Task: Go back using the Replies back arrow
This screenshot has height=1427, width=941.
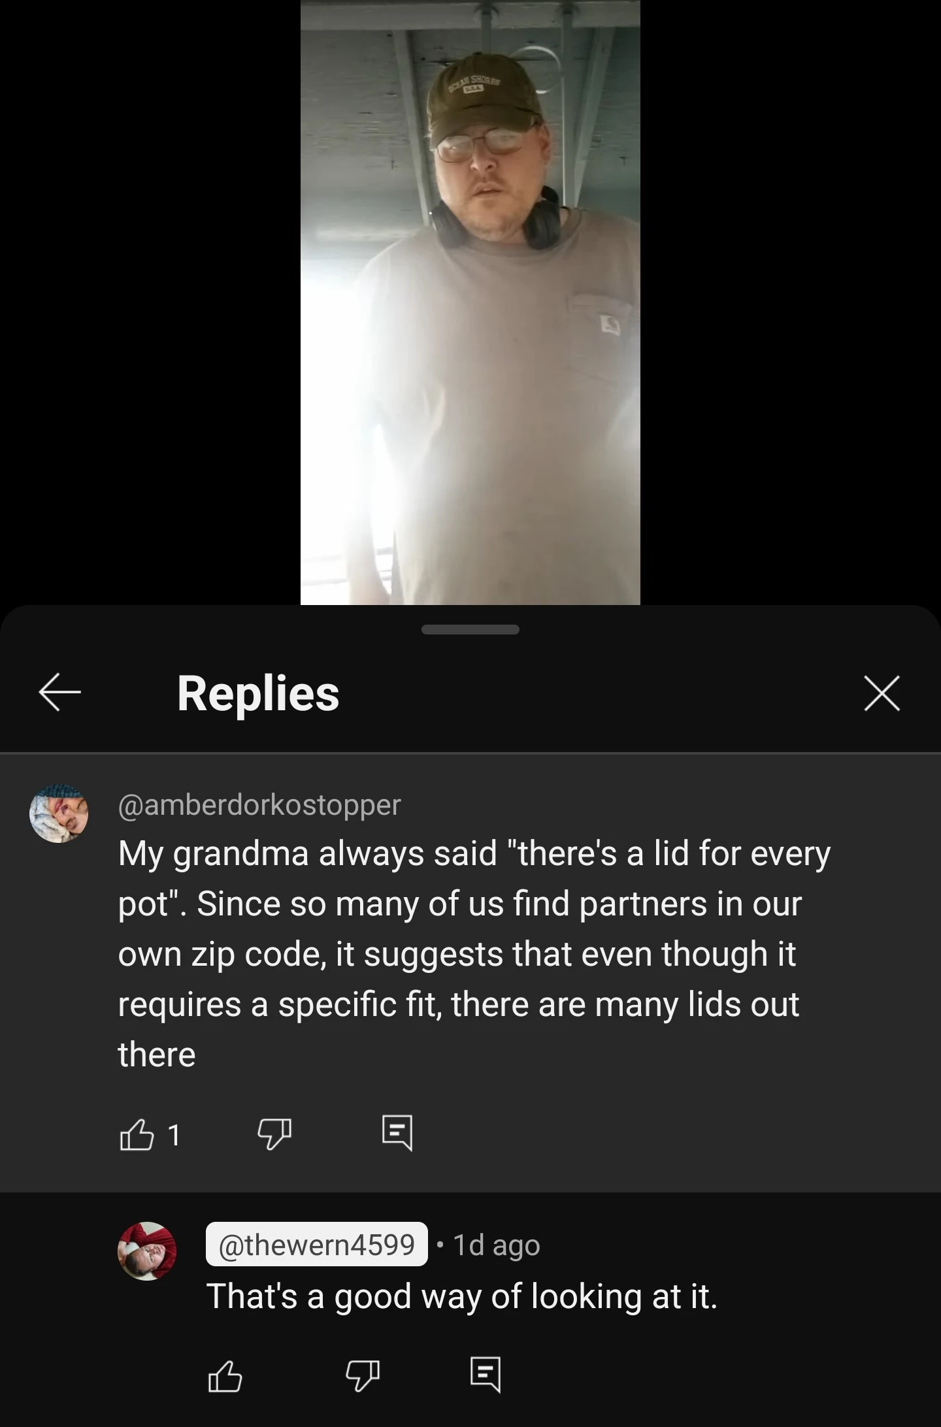Action: [x=59, y=692]
